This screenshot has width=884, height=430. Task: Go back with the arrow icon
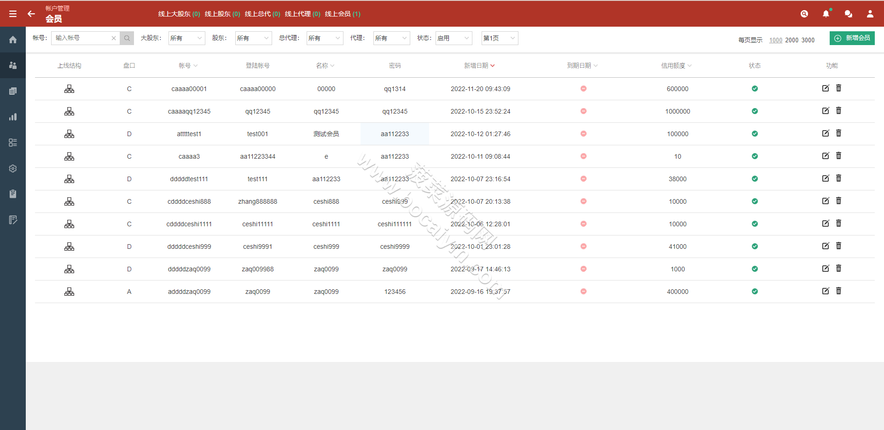(x=31, y=14)
